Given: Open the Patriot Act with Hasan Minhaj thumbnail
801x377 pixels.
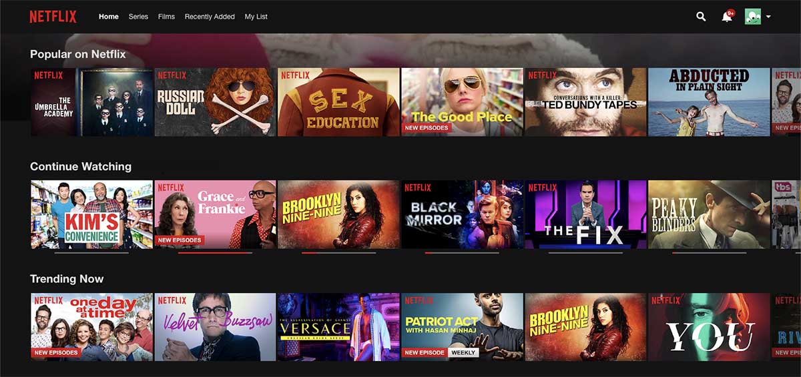Looking at the screenshot, I should 462,327.
